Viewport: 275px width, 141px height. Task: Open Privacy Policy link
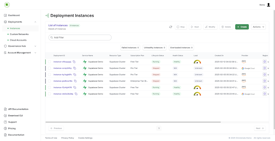(x=68, y=138)
